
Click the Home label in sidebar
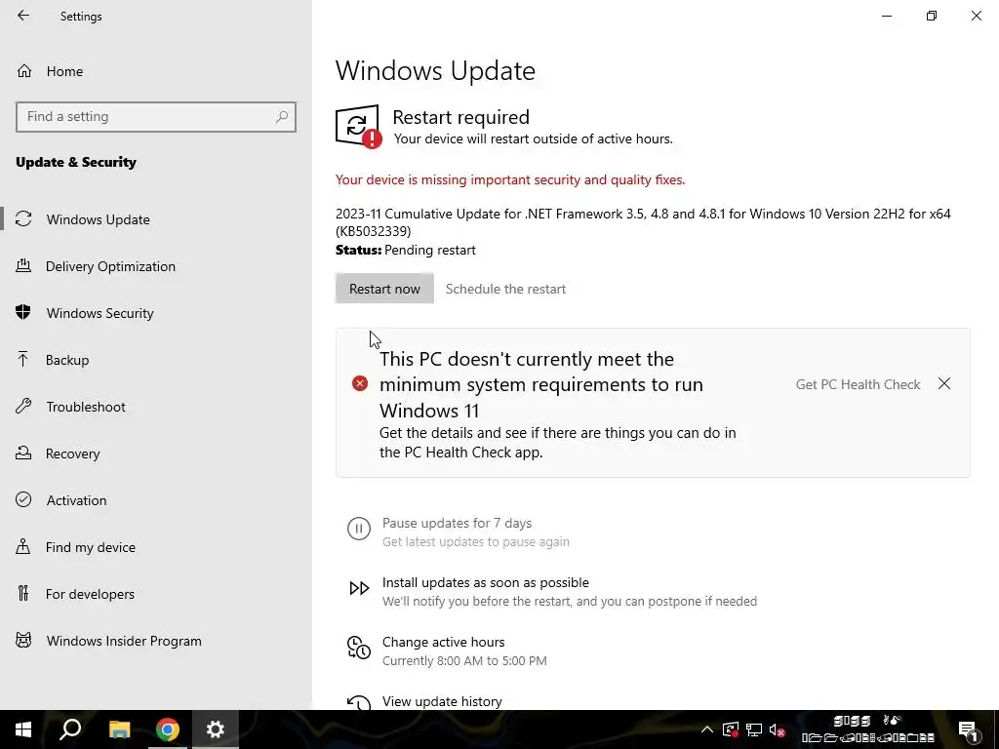[64, 71]
